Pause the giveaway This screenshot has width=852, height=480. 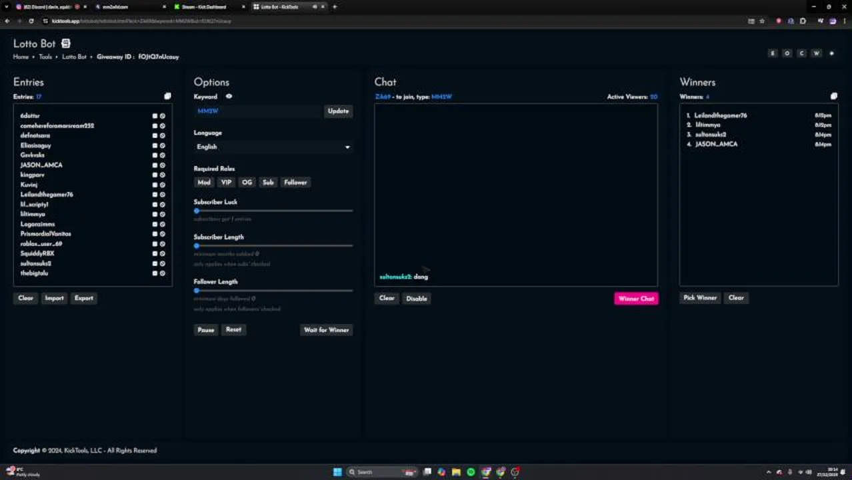(x=206, y=330)
